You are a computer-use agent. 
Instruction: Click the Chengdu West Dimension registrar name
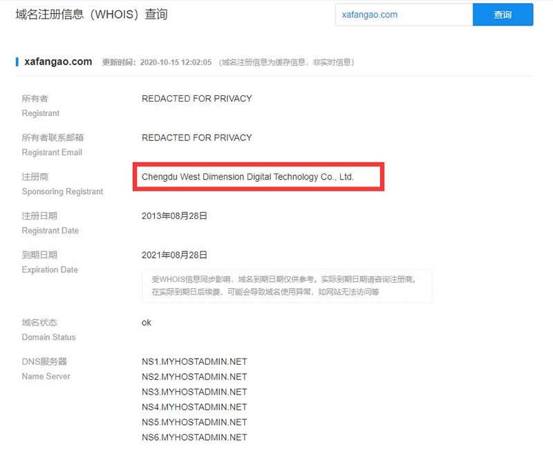coord(247,177)
